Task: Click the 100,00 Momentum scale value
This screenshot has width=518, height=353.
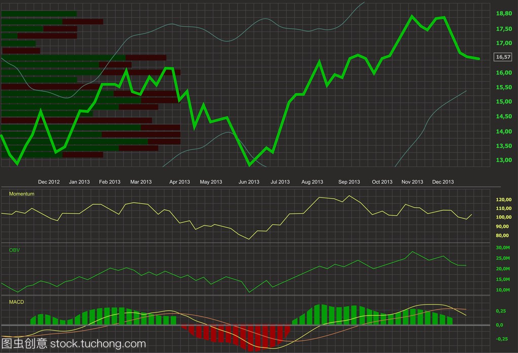Action: [x=504, y=217]
